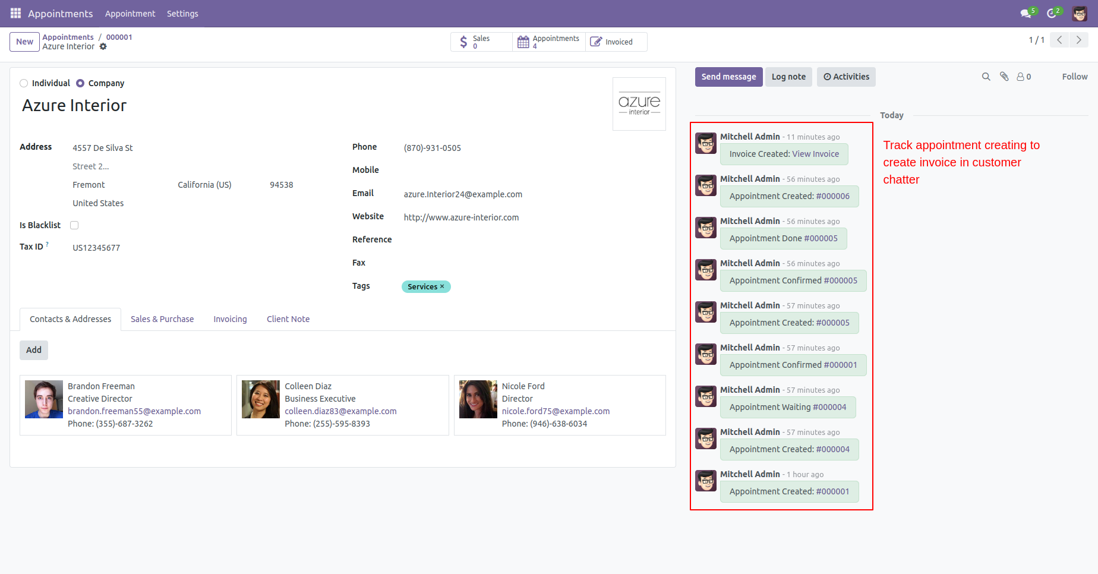
Task: Click Log note button
Action: (788, 77)
